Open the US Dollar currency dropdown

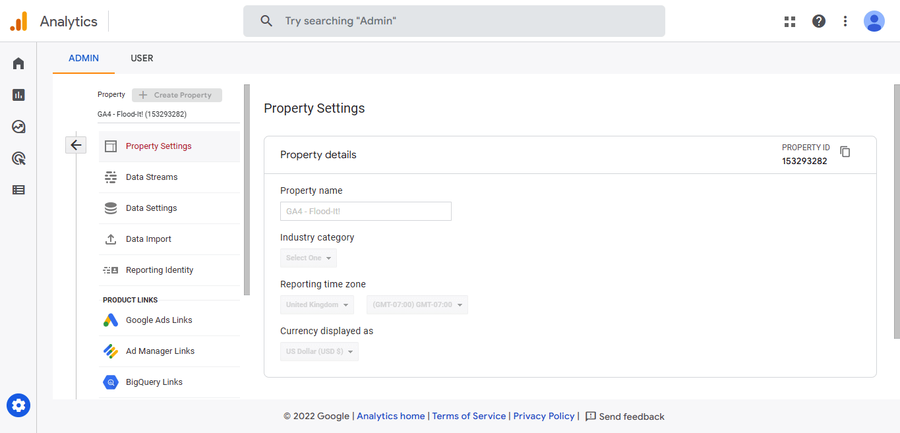pos(320,351)
